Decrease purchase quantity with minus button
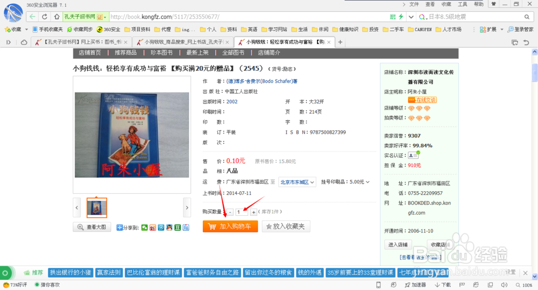The image size is (538, 290). (230, 212)
